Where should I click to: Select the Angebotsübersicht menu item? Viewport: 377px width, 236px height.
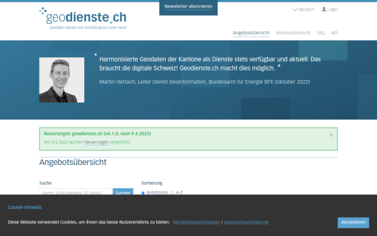coord(251,33)
